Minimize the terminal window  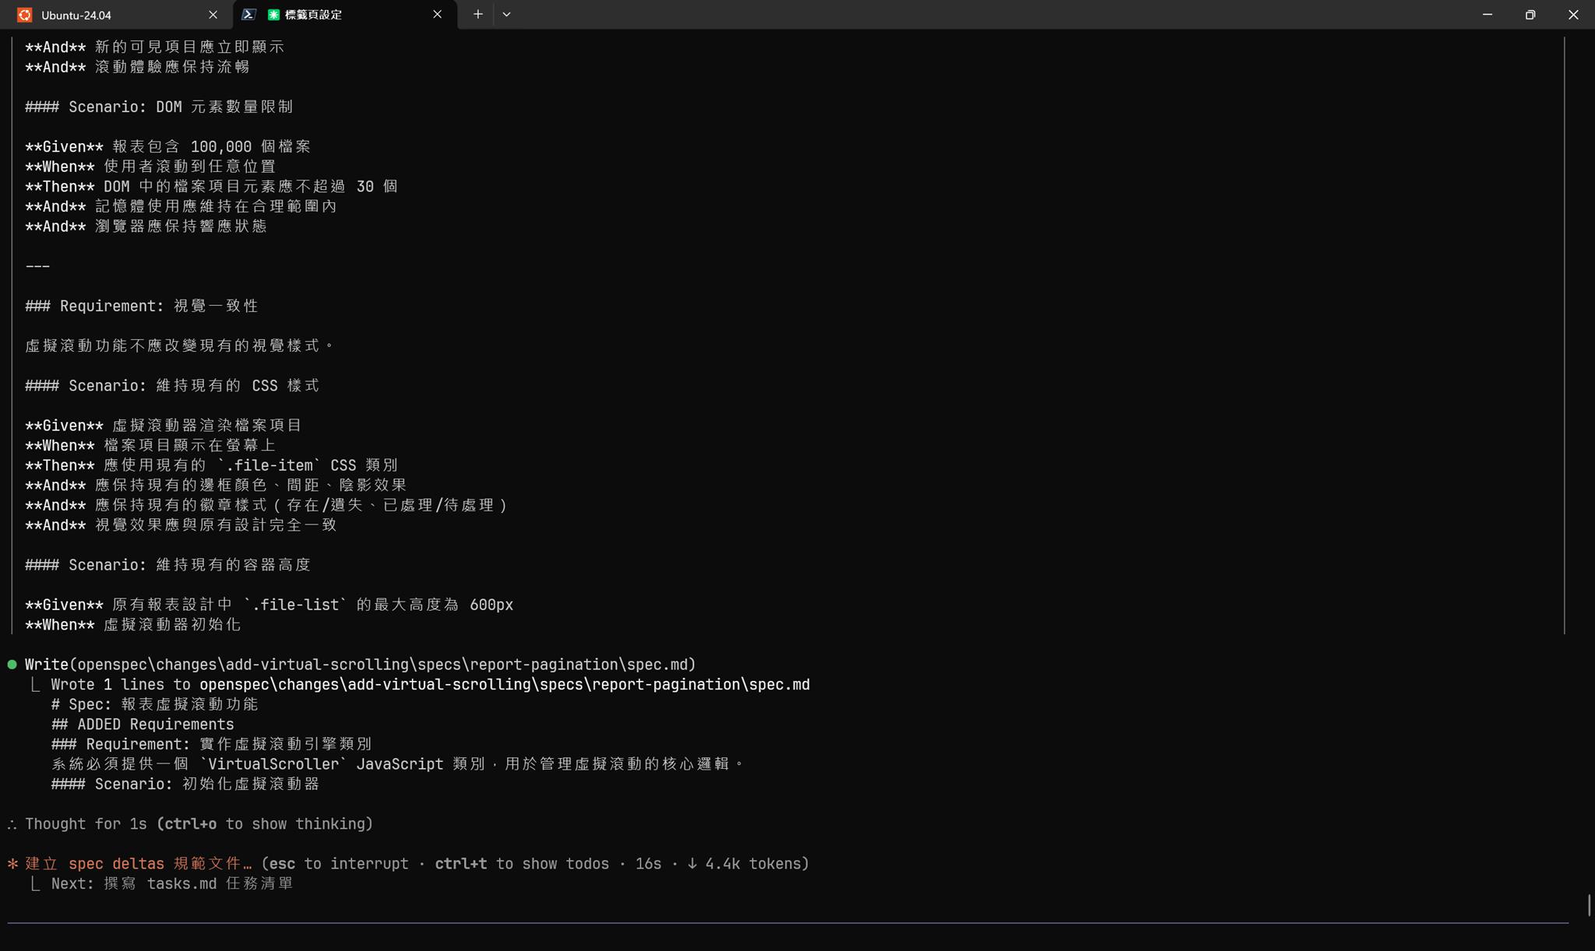1487,15
